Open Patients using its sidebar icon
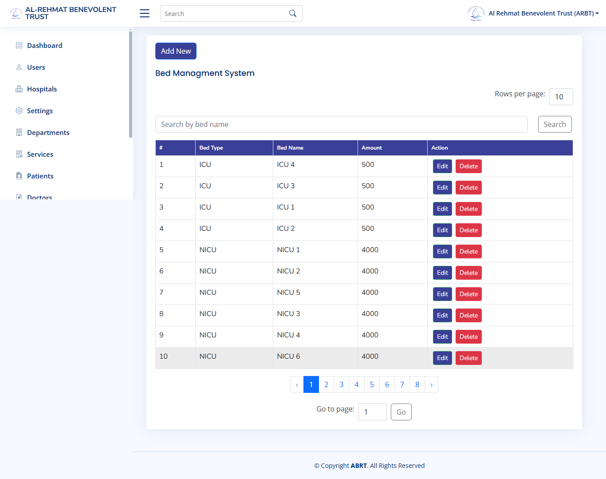The height and width of the screenshot is (479, 606). click(x=19, y=176)
